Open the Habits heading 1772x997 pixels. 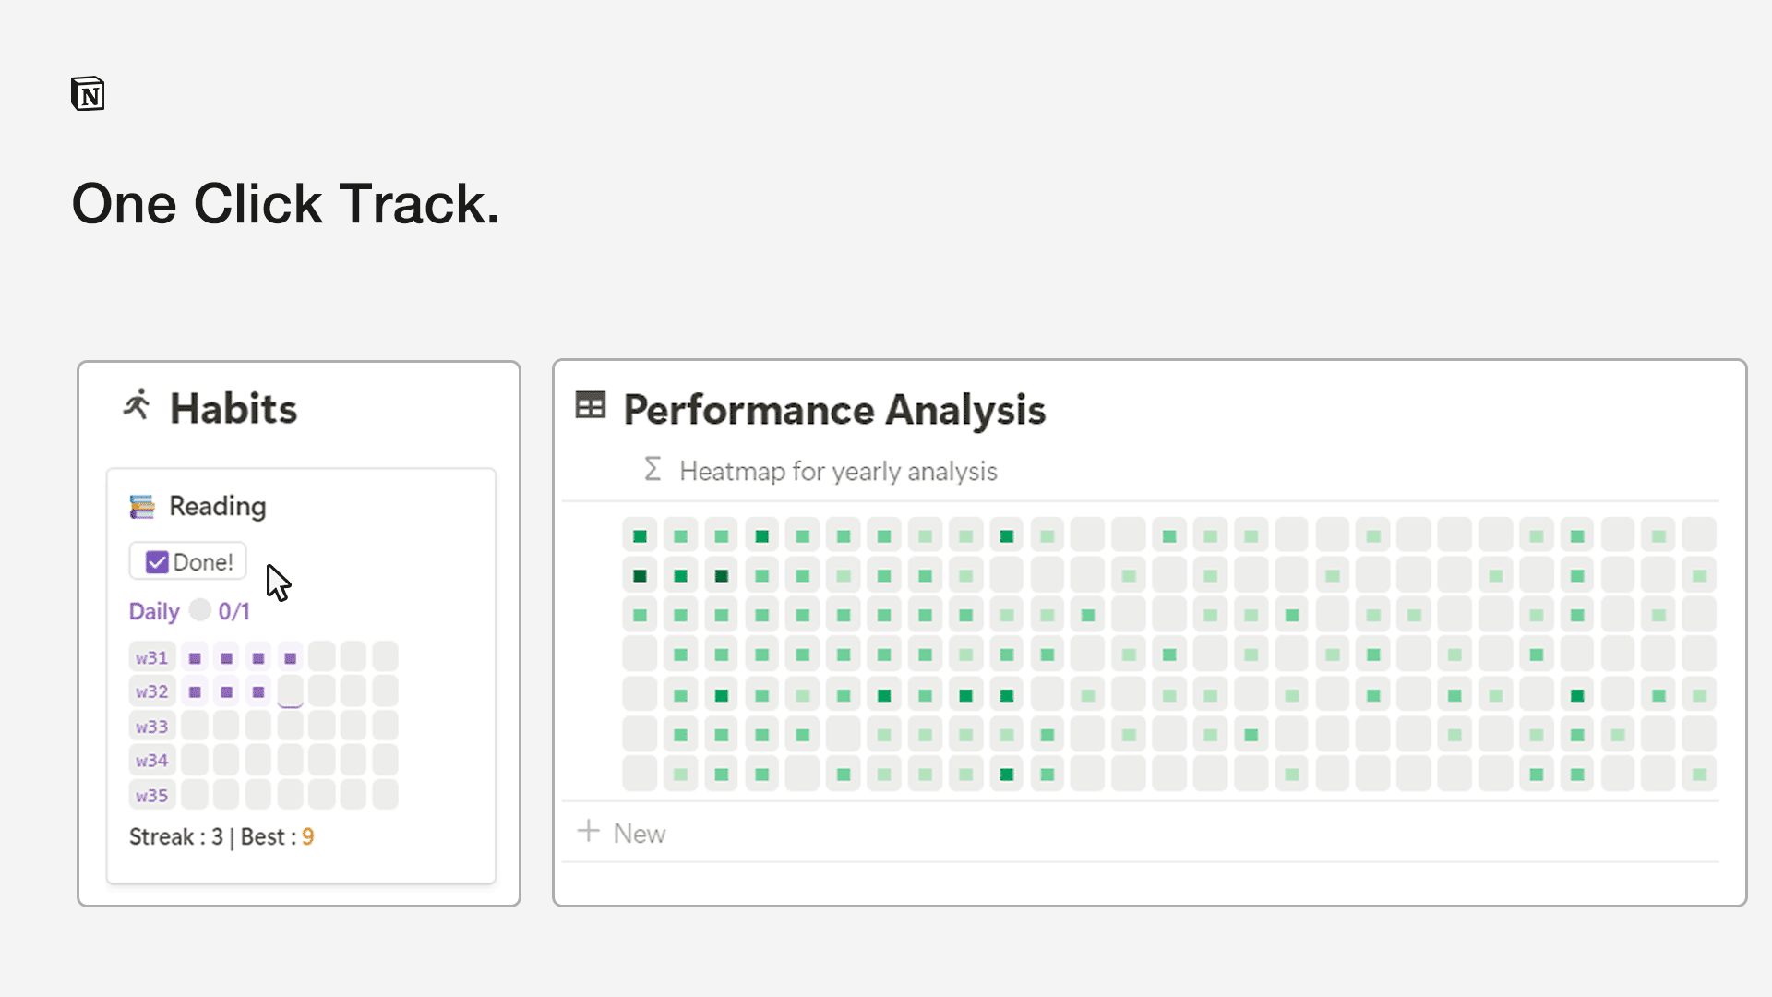pyautogui.click(x=233, y=409)
